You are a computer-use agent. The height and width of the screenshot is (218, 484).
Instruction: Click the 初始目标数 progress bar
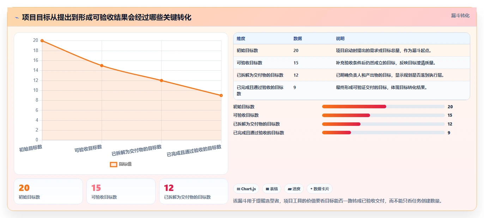point(383,107)
